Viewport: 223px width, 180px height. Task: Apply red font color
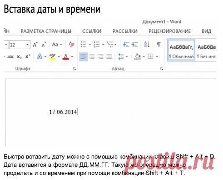[x=65, y=57]
